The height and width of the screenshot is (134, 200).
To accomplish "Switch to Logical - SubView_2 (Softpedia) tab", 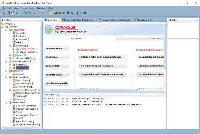I will (114, 20).
